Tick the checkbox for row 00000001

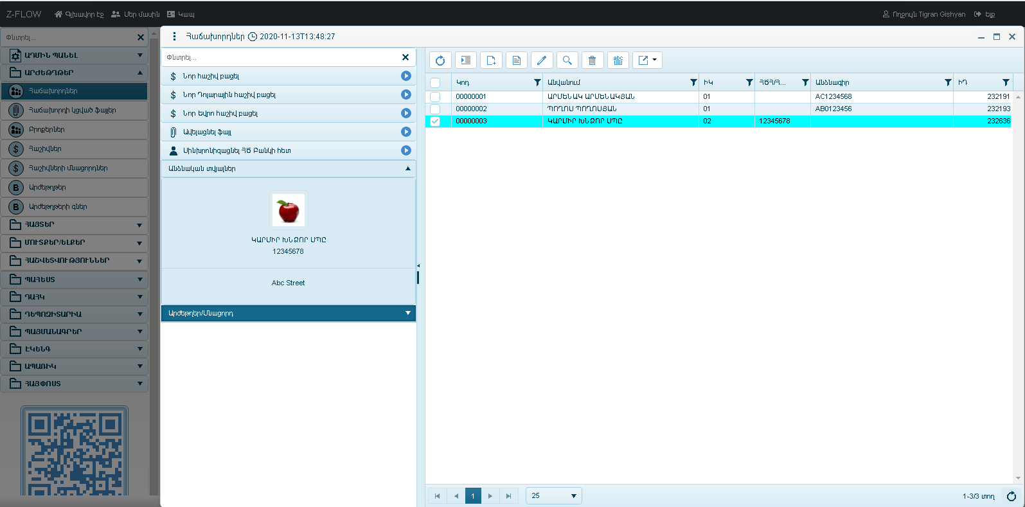pos(435,97)
